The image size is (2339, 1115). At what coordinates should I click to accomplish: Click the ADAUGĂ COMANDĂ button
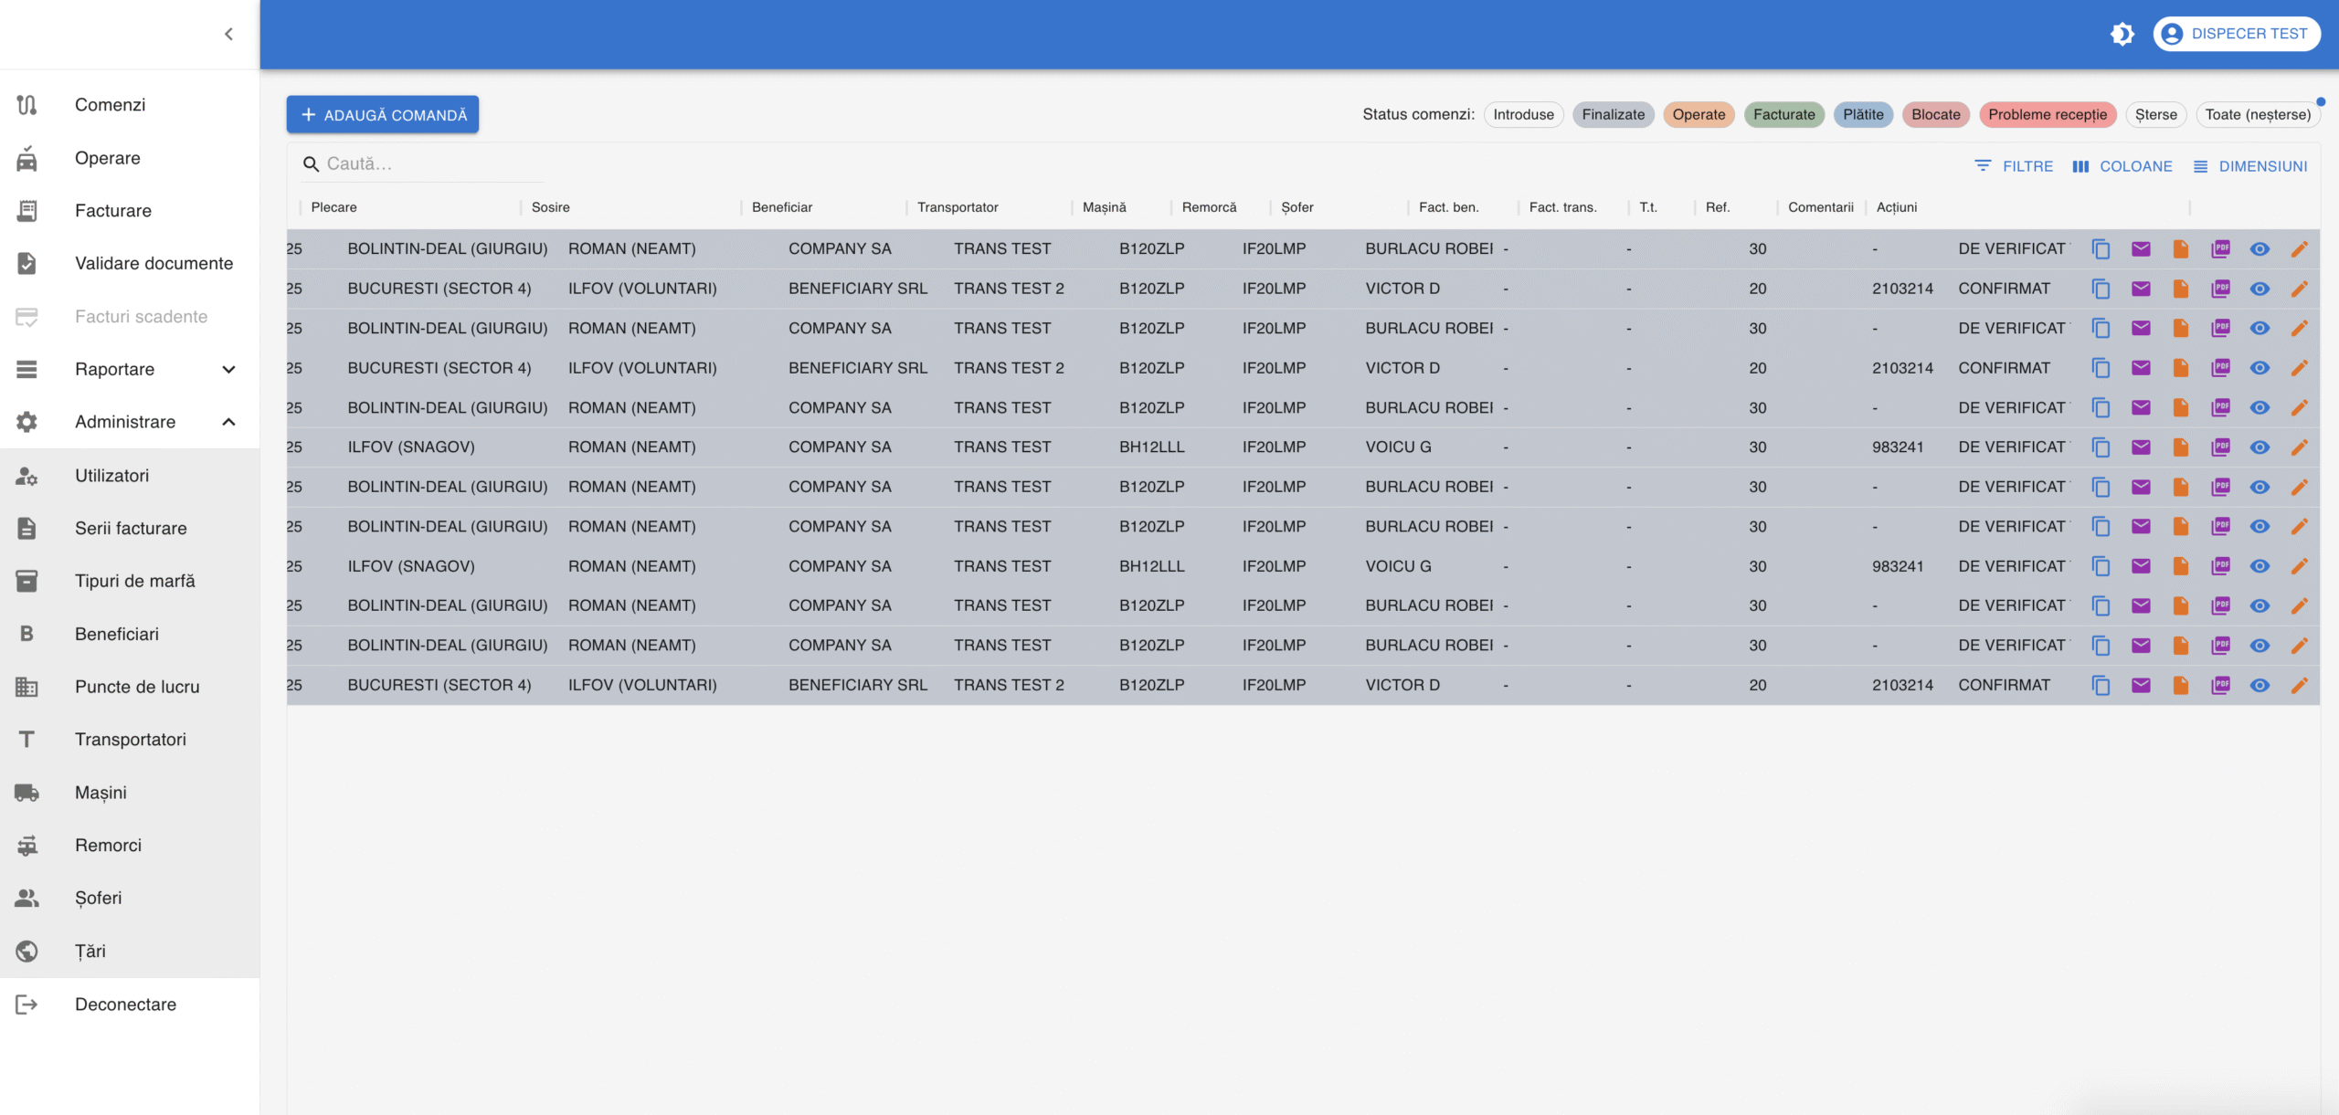click(x=383, y=115)
